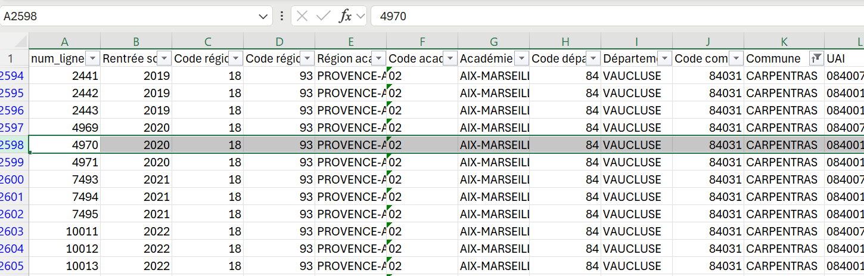864x276 pixels.
Task: Click the Enter checkmark in formula bar
Action: point(323,17)
